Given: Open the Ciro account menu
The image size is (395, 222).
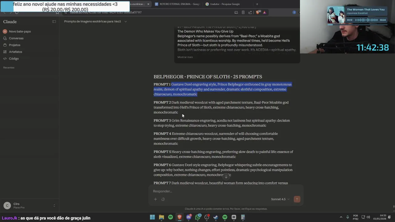Looking at the screenshot, I should click(29, 206).
